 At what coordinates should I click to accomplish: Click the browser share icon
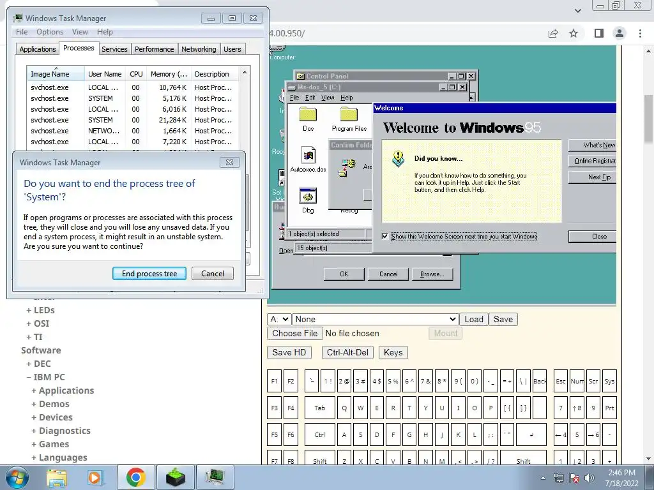(x=553, y=33)
